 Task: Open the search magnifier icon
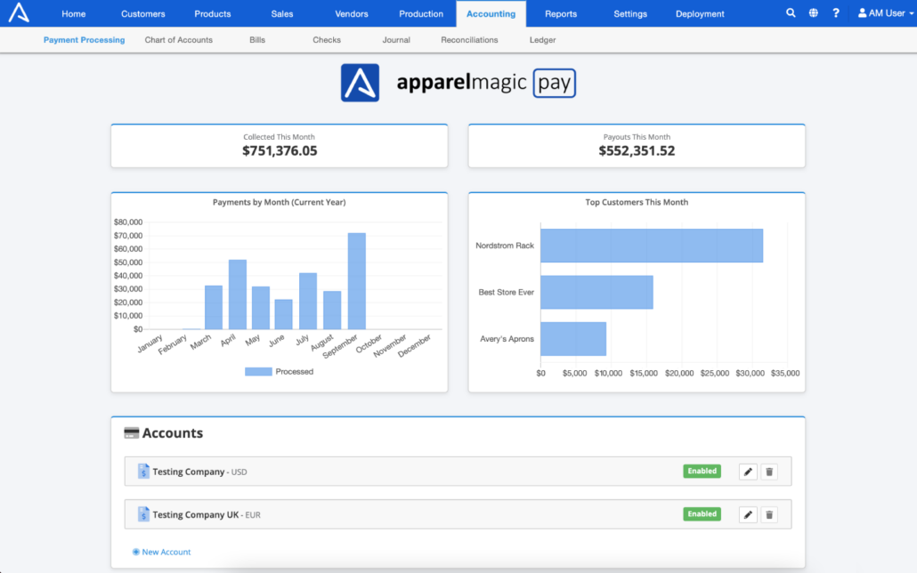pyautogui.click(x=791, y=13)
